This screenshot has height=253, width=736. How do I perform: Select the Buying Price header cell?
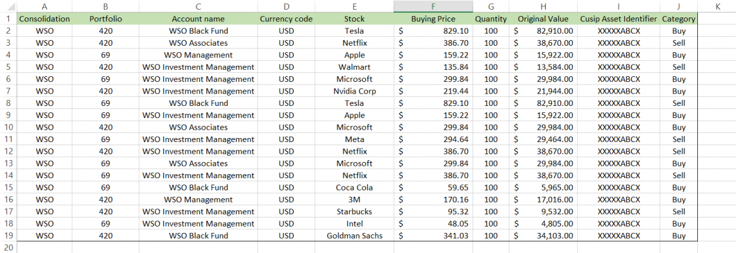(433, 19)
